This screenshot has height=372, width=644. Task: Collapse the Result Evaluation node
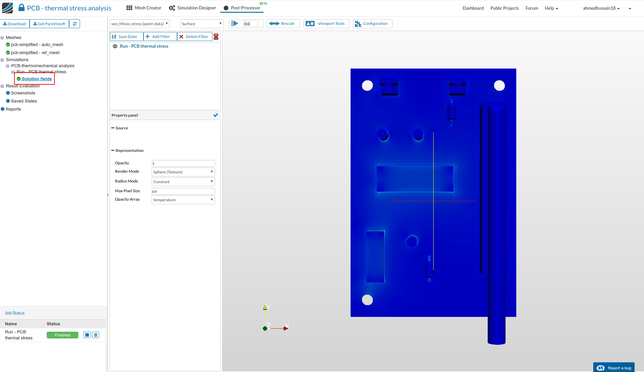coord(2,86)
